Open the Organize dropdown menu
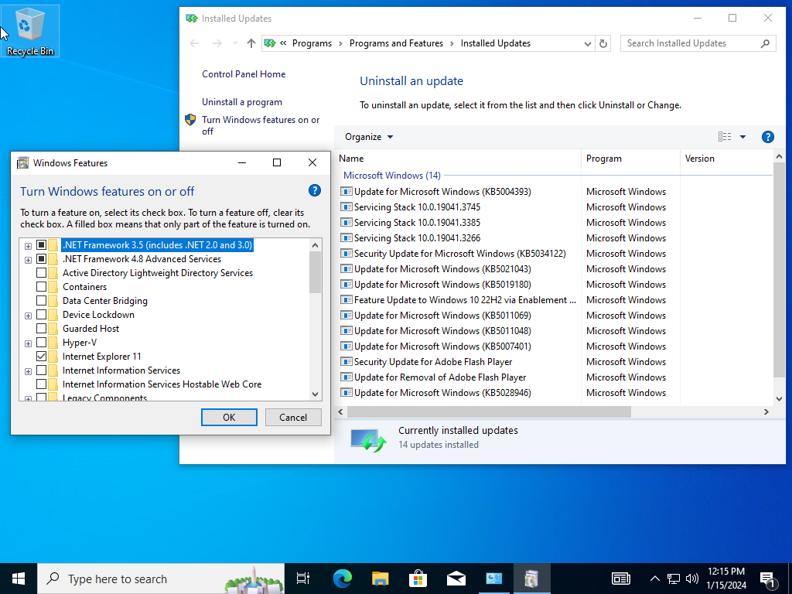The width and height of the screenshot is (792, 594). point(369,137)
